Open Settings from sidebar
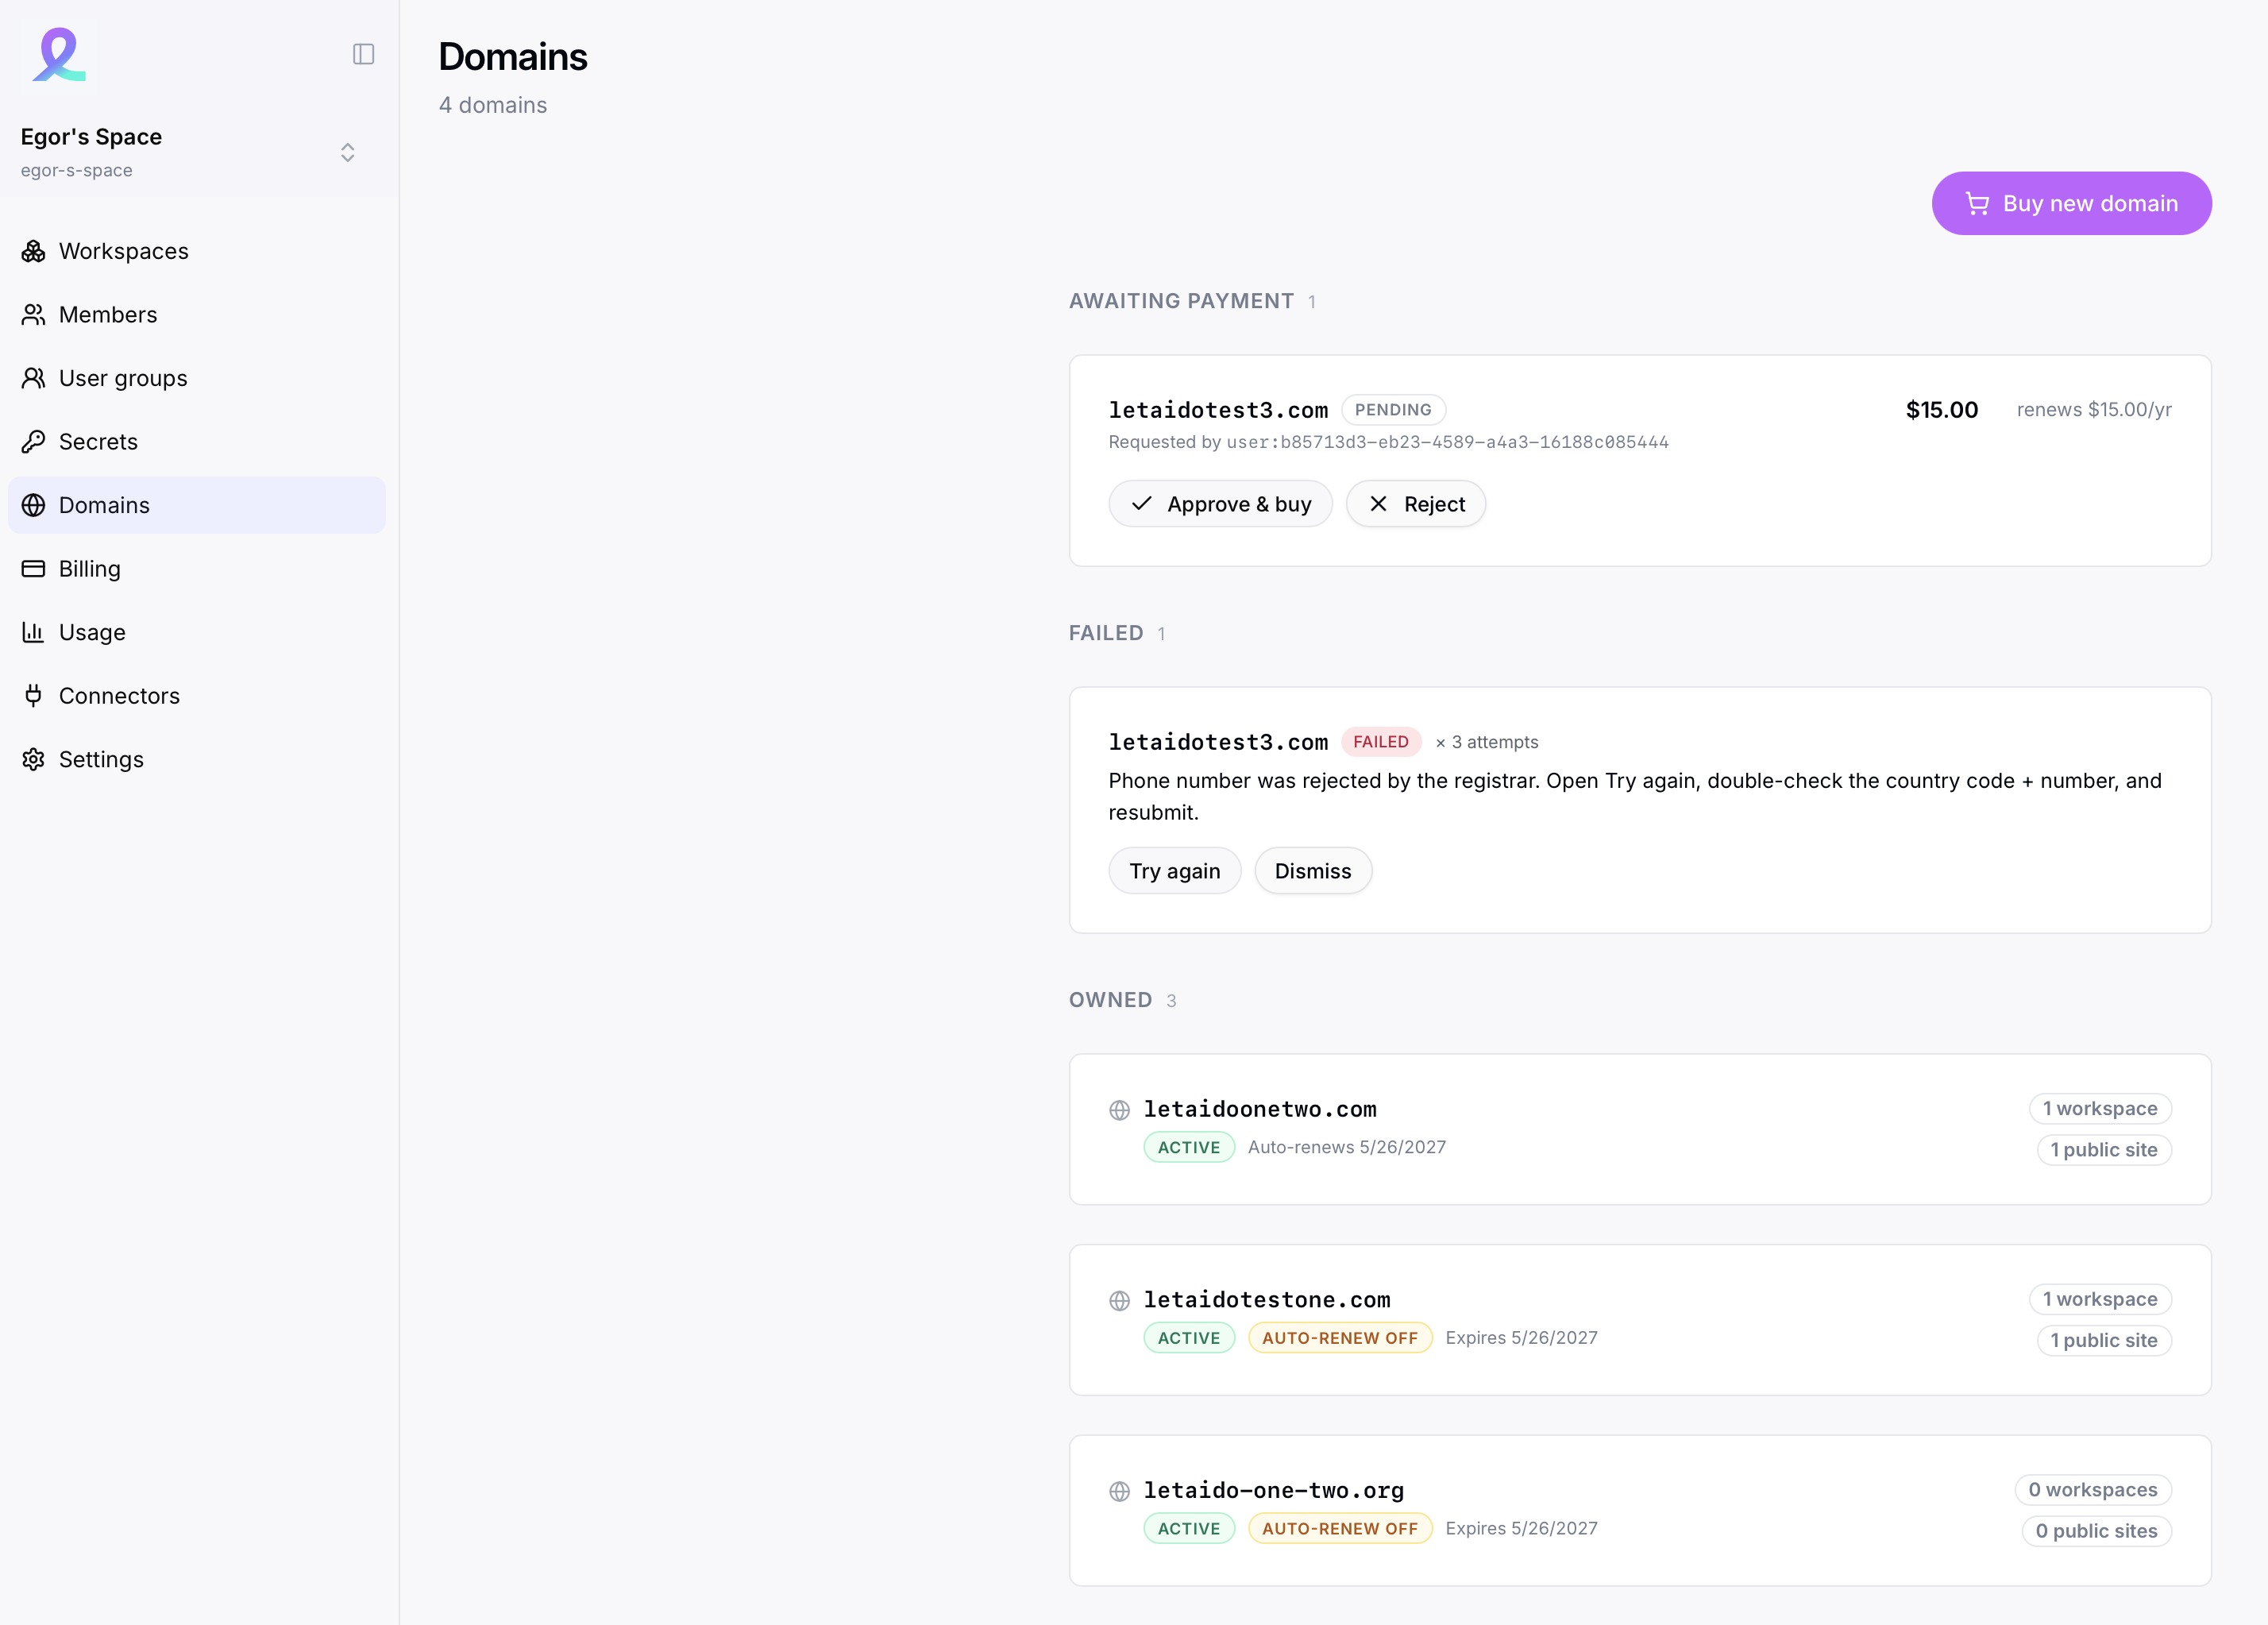Viewport: 2268px width, 1625px height. [197, 759]
